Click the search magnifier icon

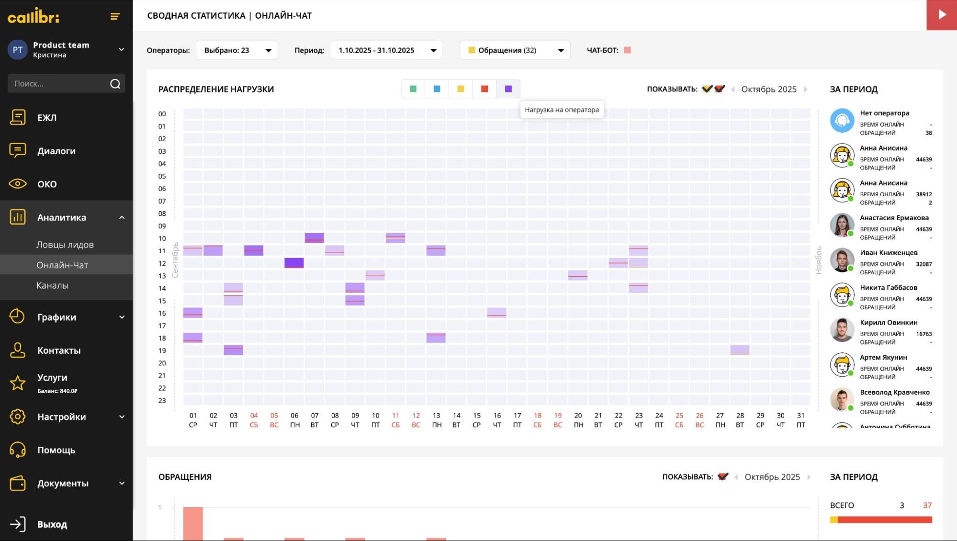tap(115, 84)
